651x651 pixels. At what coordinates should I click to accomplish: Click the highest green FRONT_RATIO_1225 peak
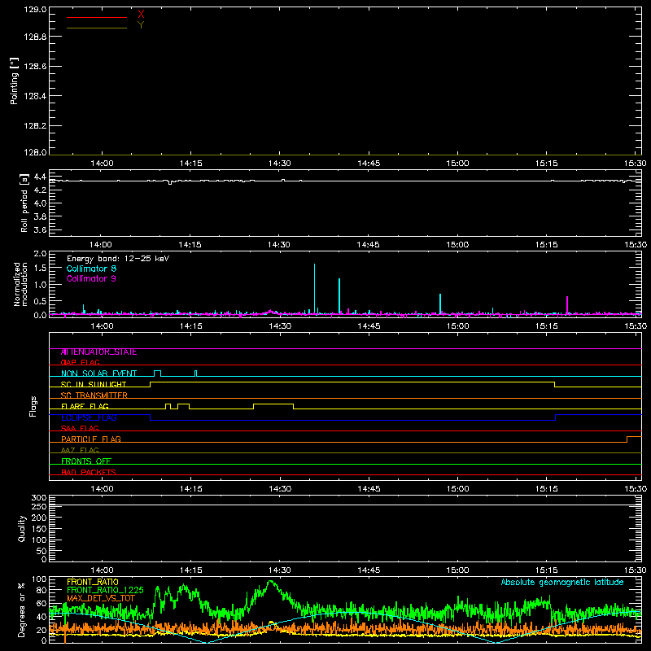(271, 583)
